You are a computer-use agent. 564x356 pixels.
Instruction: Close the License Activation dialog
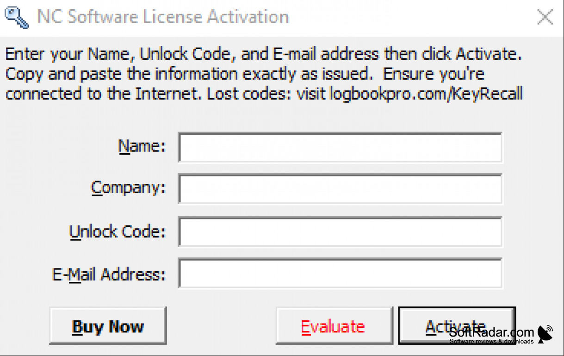(x=545, y=17)
